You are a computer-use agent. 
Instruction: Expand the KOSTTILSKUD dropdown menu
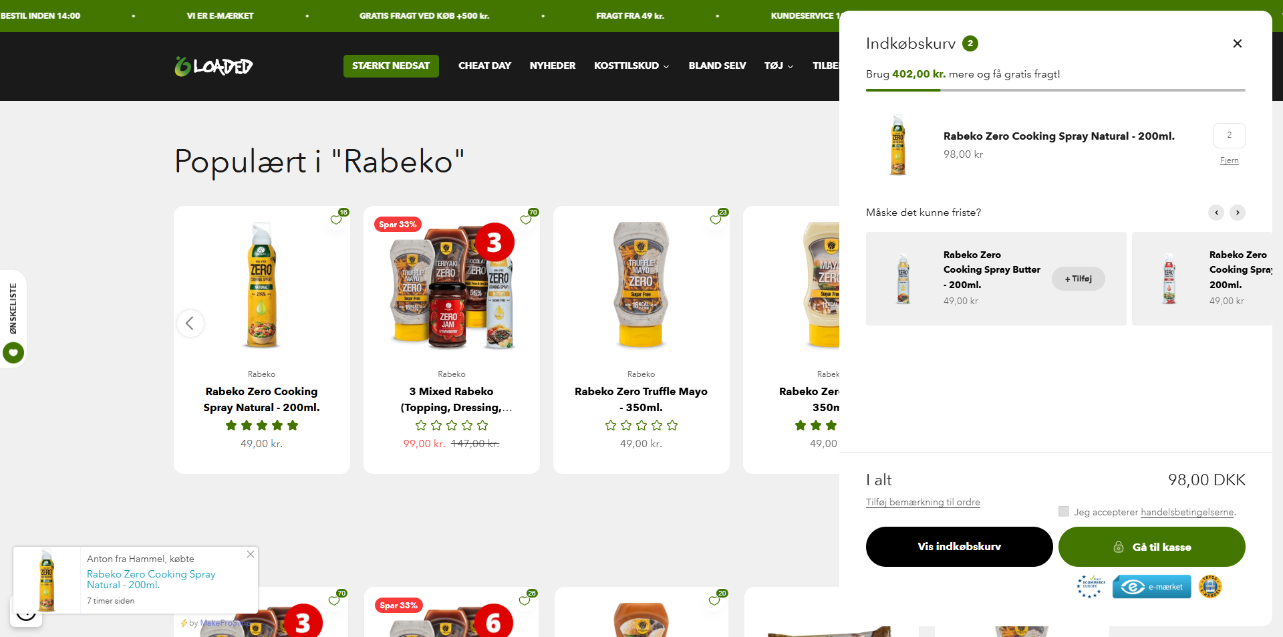631,66
